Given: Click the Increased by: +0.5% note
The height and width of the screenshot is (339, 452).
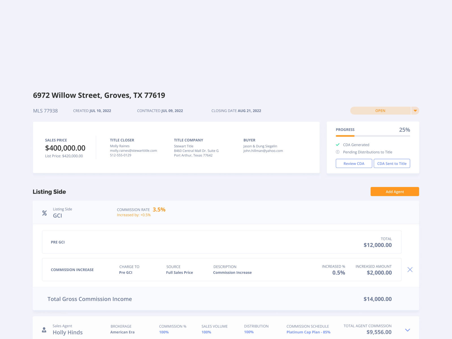Looking at the screenshot, I should pos(134,215).
